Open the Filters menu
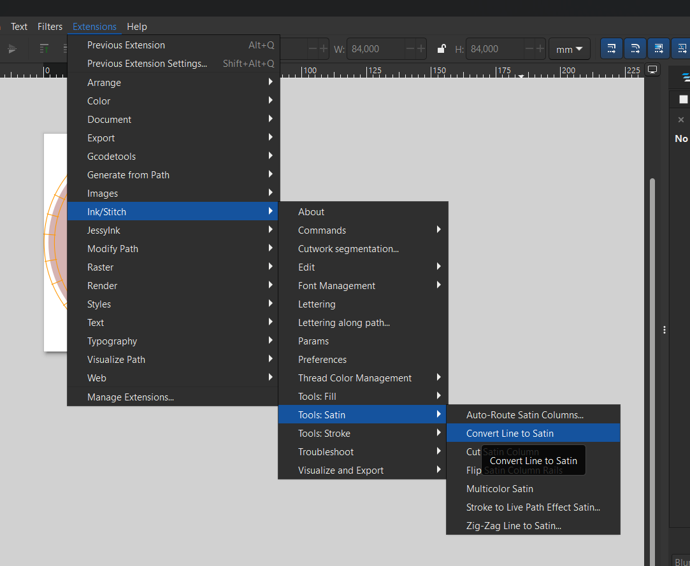The height and width of the screenshot is (566, 690). pos(50,27)
